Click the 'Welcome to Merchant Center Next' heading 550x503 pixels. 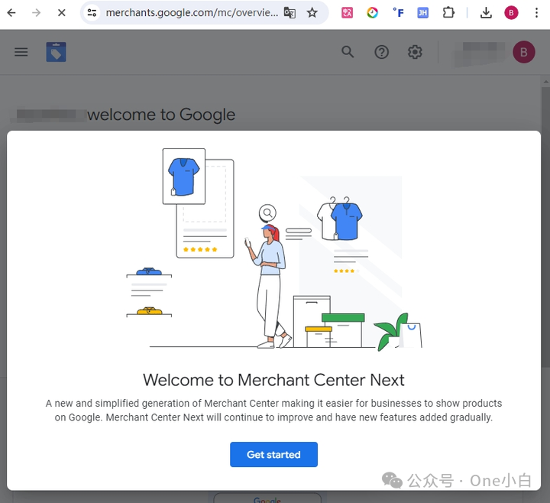pyautogui.click(x=273, y=380)
